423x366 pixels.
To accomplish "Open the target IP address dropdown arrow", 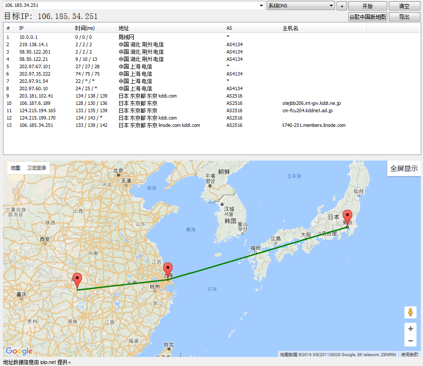I will tap(261, 5).
